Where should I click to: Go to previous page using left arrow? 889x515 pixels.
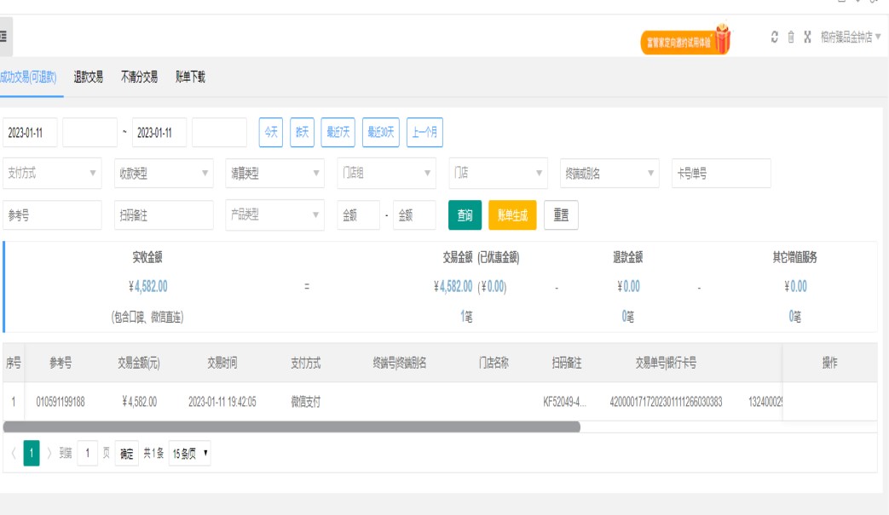coord(14,454)
